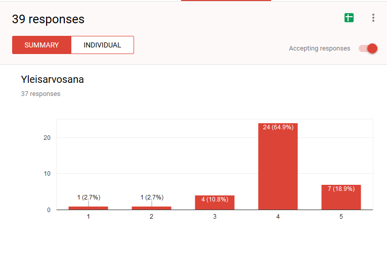Click the "24 (64.9%)" data label
387x254 pixels.
(278, 127)
